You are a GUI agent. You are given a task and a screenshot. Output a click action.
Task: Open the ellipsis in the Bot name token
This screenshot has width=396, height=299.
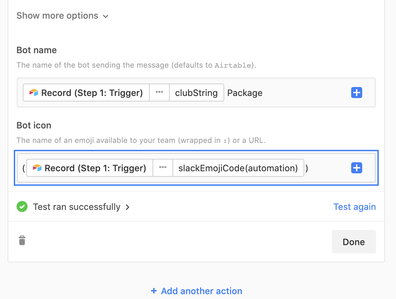(159, 93)
